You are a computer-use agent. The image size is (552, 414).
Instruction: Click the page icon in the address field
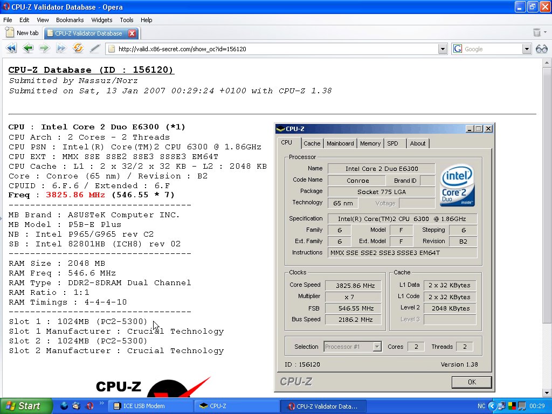pos(112,49)
